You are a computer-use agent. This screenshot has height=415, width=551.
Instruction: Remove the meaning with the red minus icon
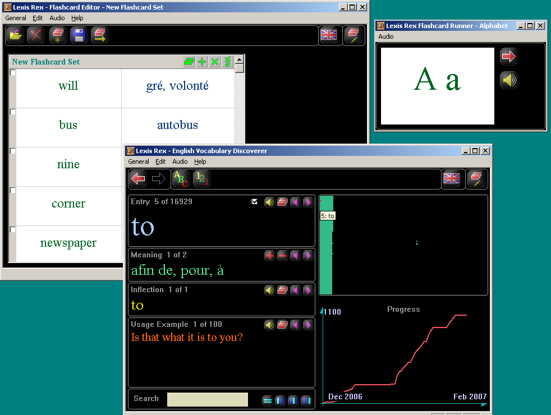tap(283, 256)
